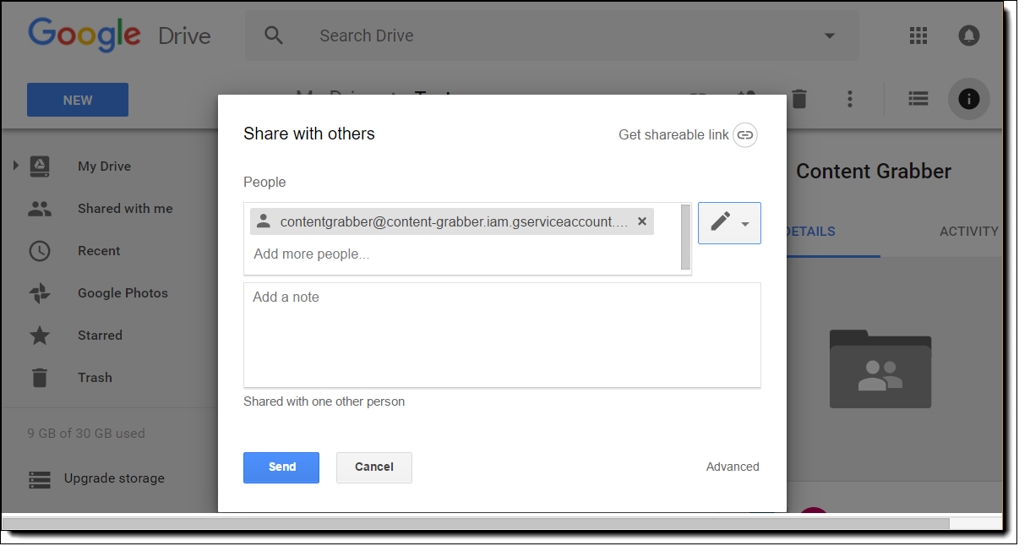
Task: Click the Add more people field
Action: [x=312, y=254]
